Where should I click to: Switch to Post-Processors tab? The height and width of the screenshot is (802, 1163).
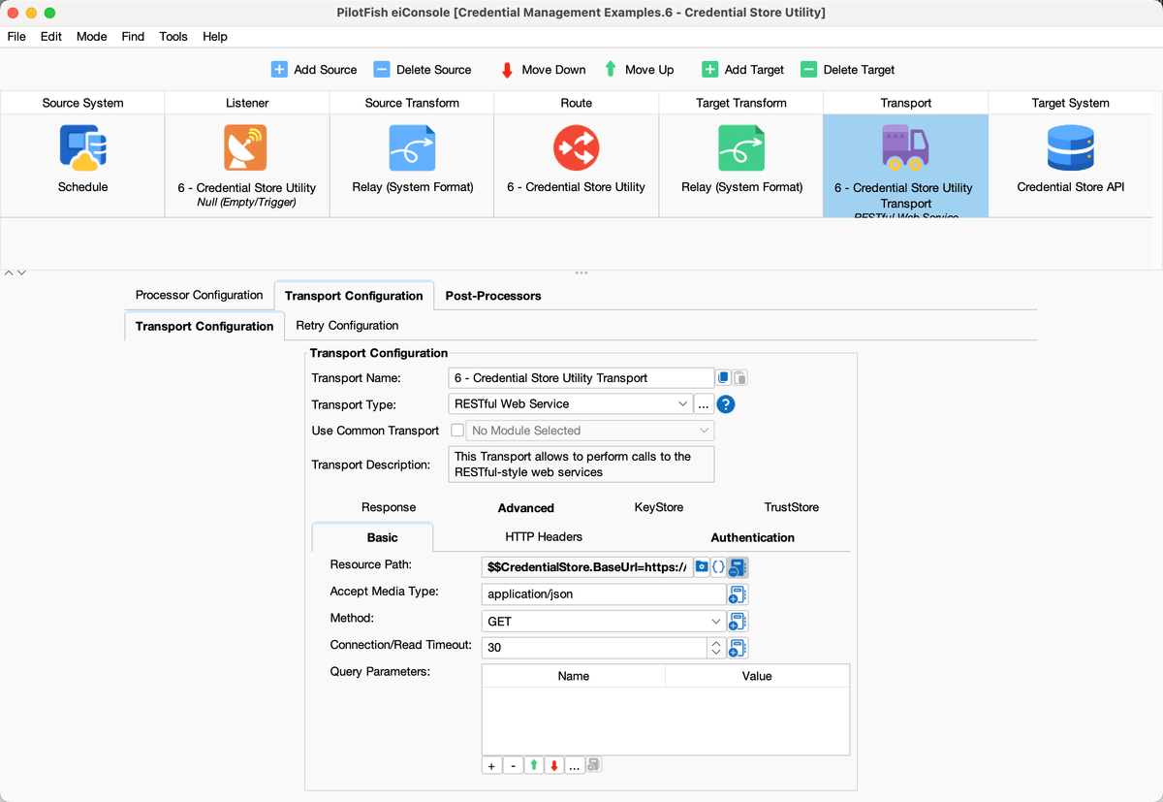493,296
